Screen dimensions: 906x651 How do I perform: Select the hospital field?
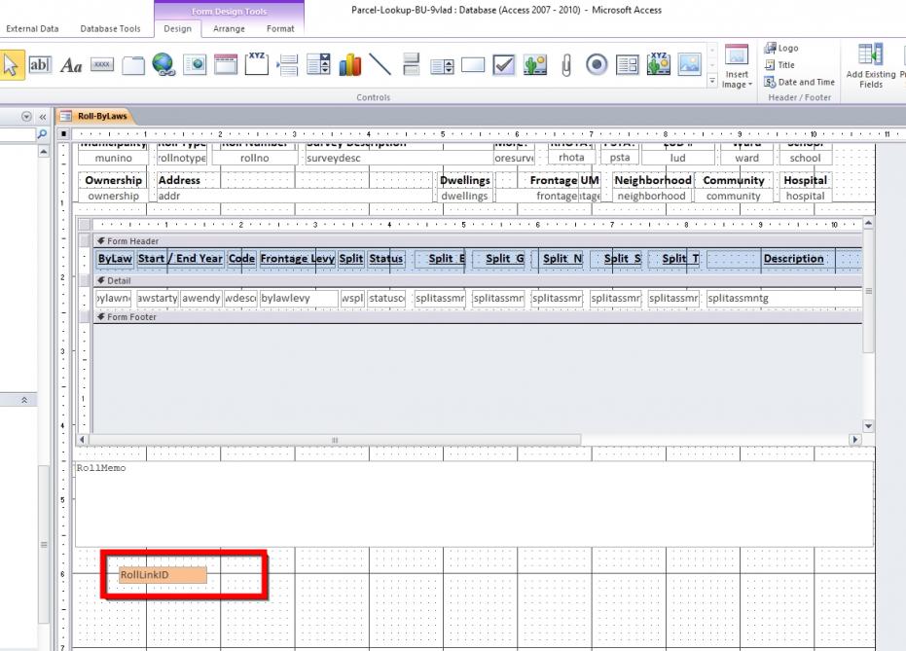click(x=806, y=196)
